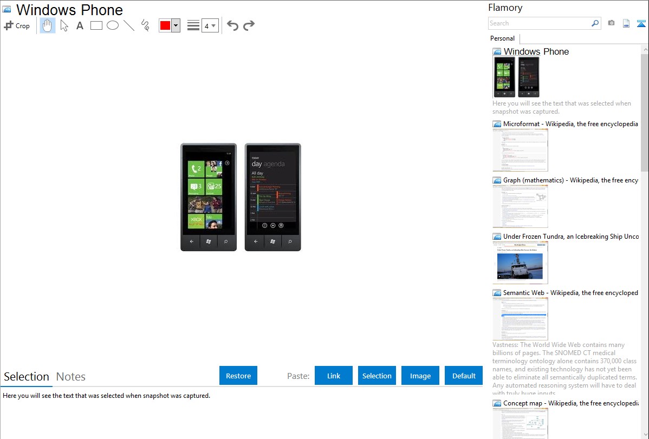Screen dimensions: 649x439
Task: Paste as Link
Action: coord(334,376)
